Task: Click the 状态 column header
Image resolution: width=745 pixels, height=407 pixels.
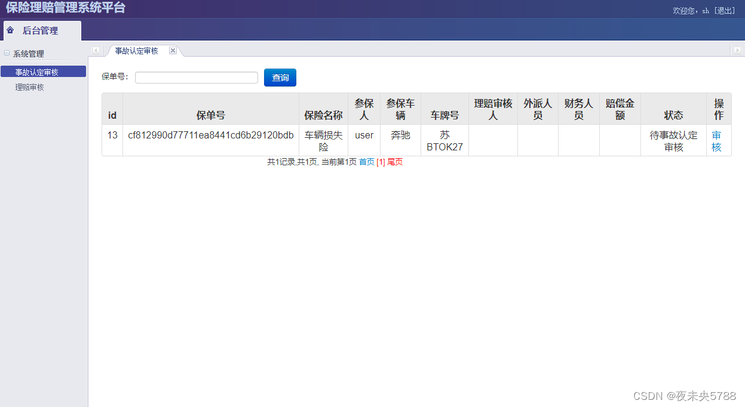Action: (x=673, y=109)
